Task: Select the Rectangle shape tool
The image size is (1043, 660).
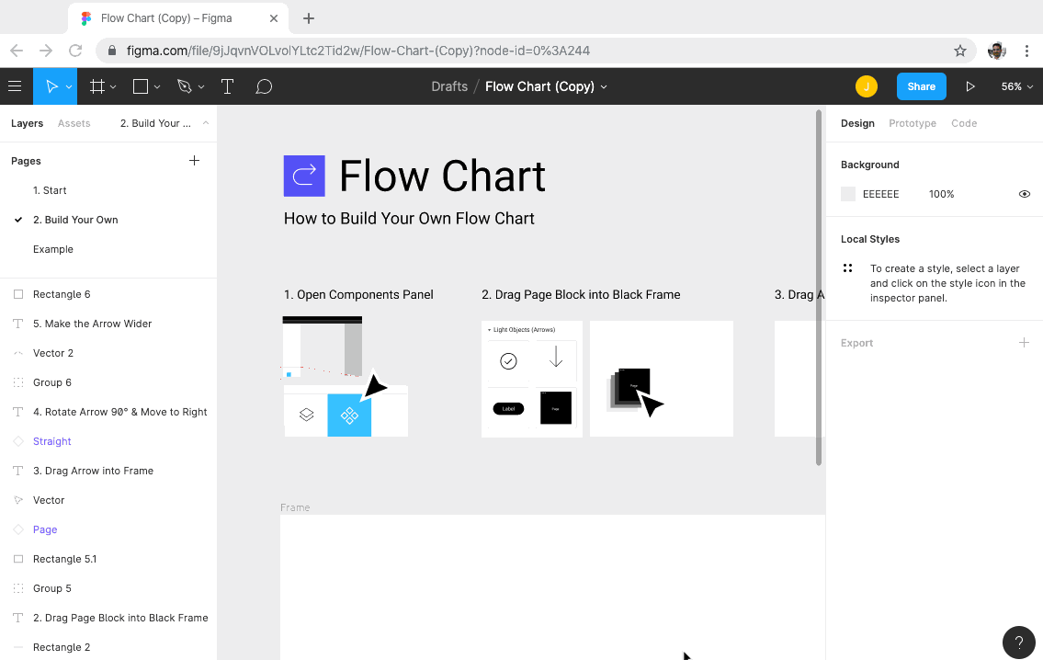Action: click(141, 86)
